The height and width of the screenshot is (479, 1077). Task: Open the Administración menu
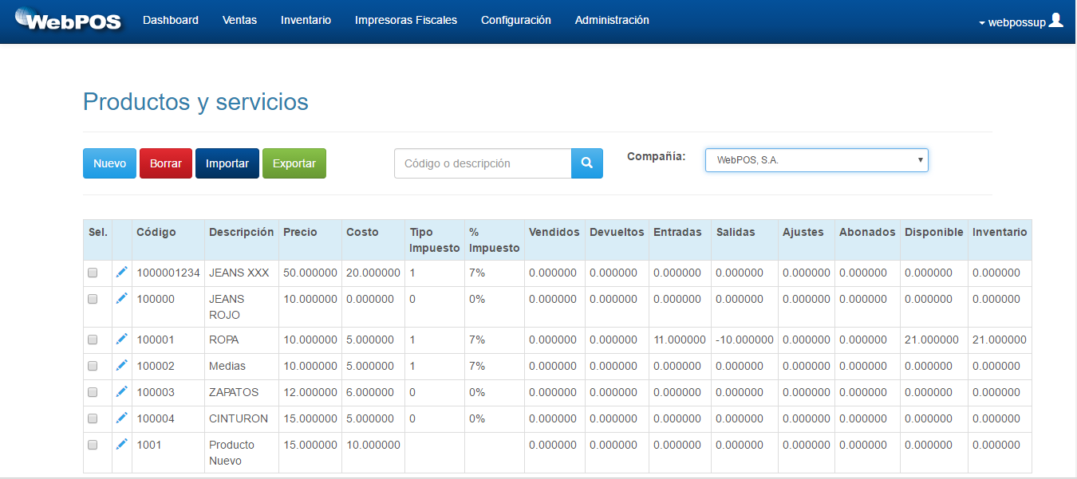(x=612, y=20)
